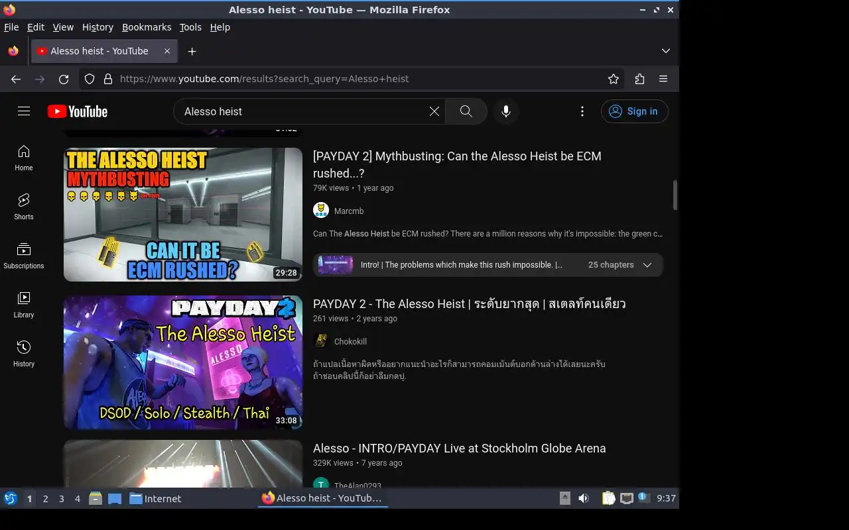Open Subscriptions in the sidebar

[24, 256]
